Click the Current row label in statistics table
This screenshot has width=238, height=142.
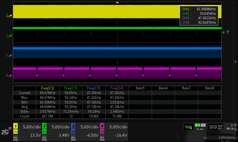(25, 93)
